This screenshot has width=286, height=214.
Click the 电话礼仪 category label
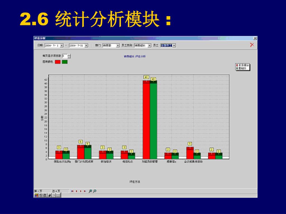(128, 162)
